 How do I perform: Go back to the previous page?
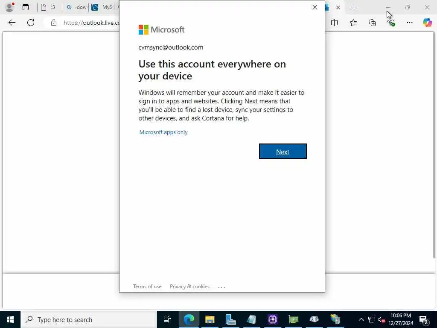pos(12,23)
